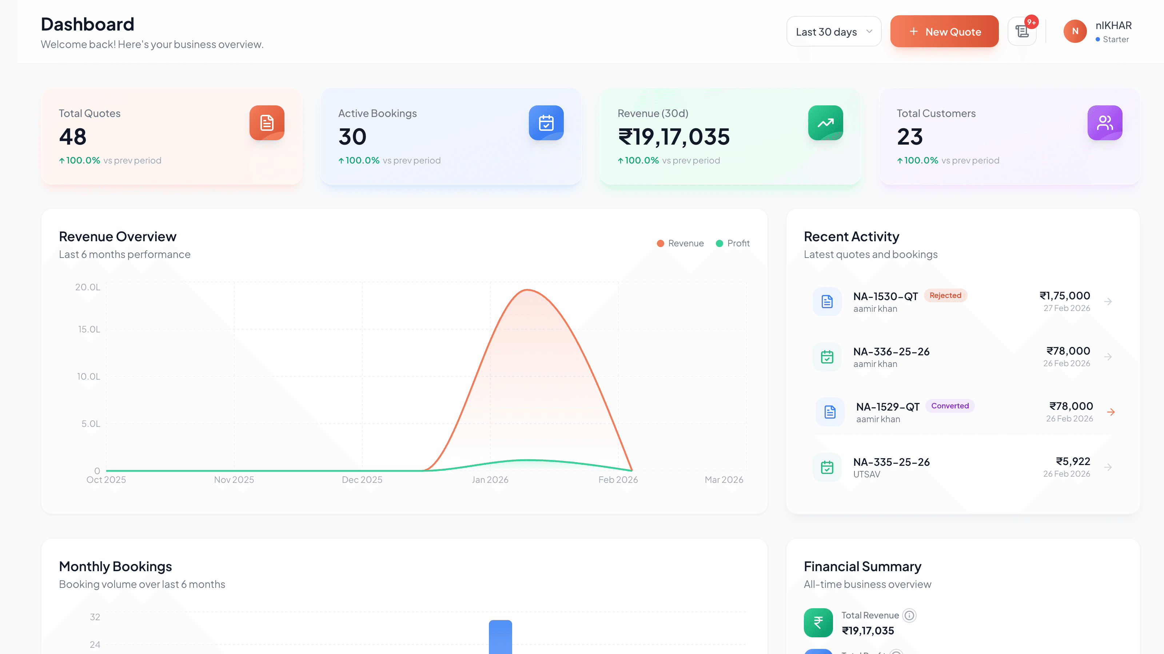Click the Starter plan status indicator
The height and width of the screenshot is (654, 1164).
pos(1113,39)
